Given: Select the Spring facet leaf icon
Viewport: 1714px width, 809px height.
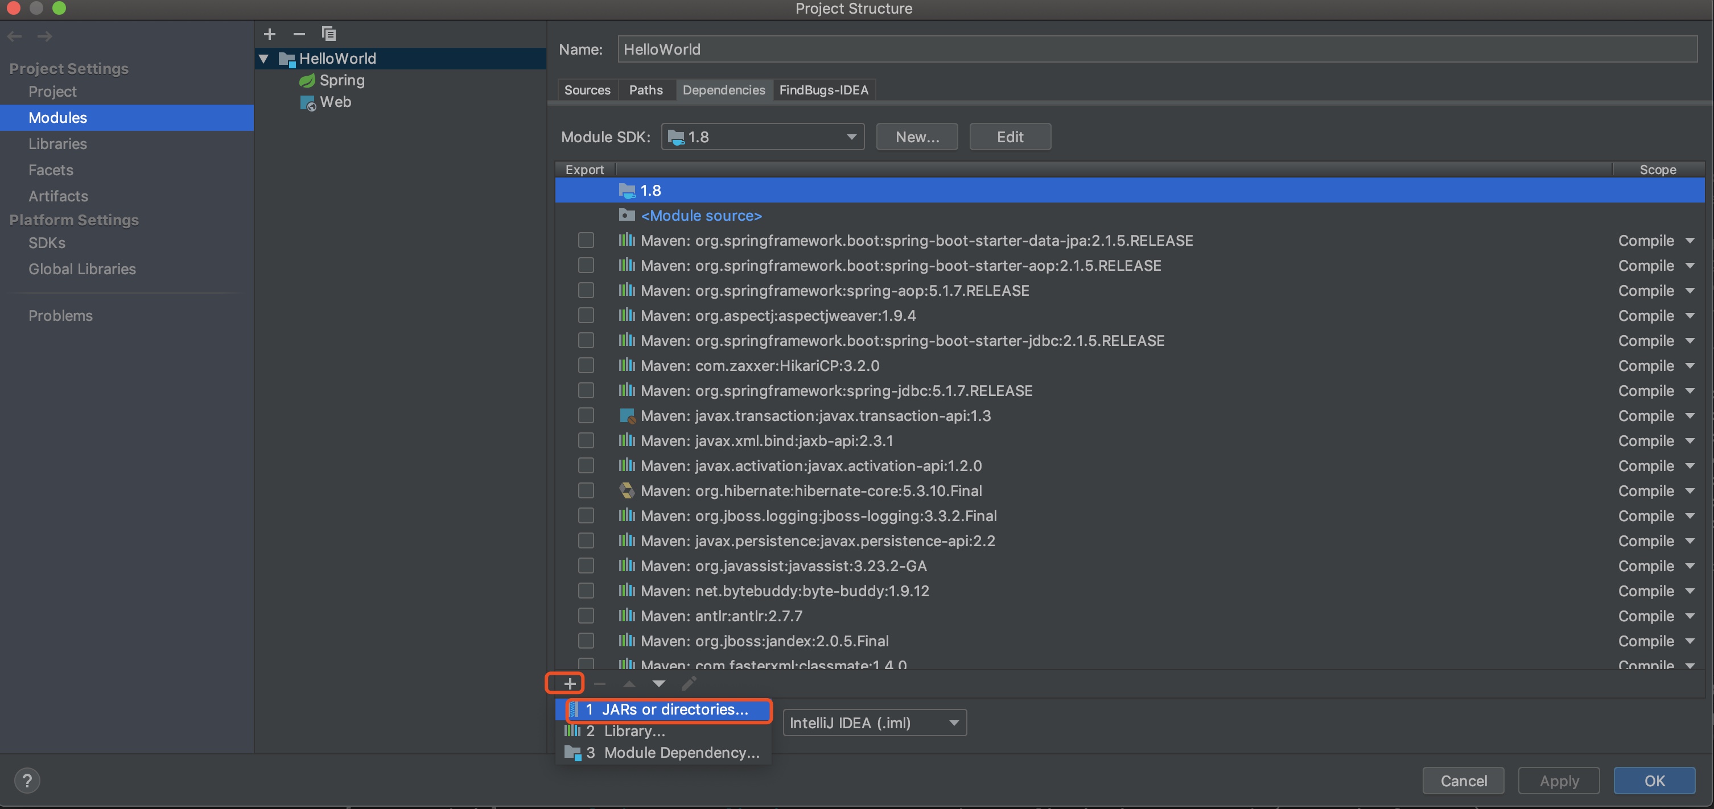Looking at the screenshot, I should [x=307, y=80].
